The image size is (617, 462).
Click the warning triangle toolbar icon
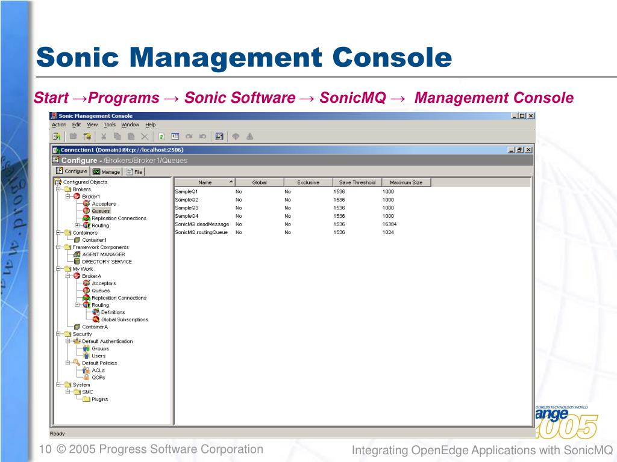[249, 137]
